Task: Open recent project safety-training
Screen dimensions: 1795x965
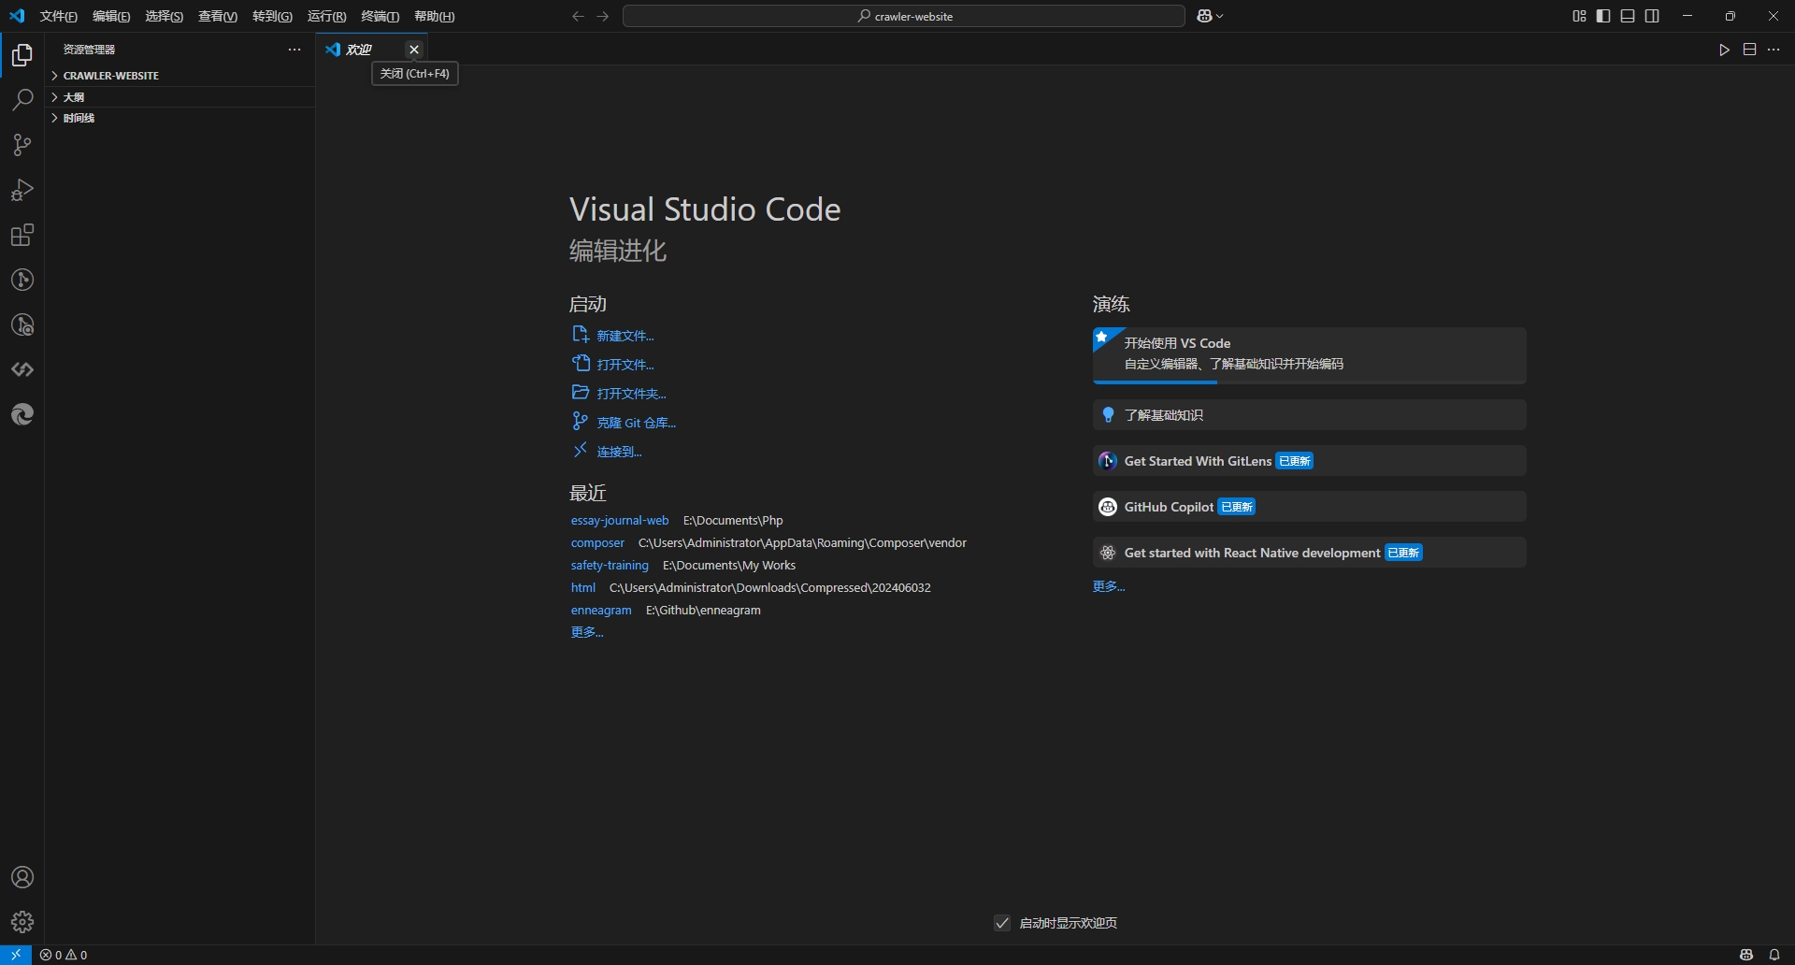Action: 610,566
